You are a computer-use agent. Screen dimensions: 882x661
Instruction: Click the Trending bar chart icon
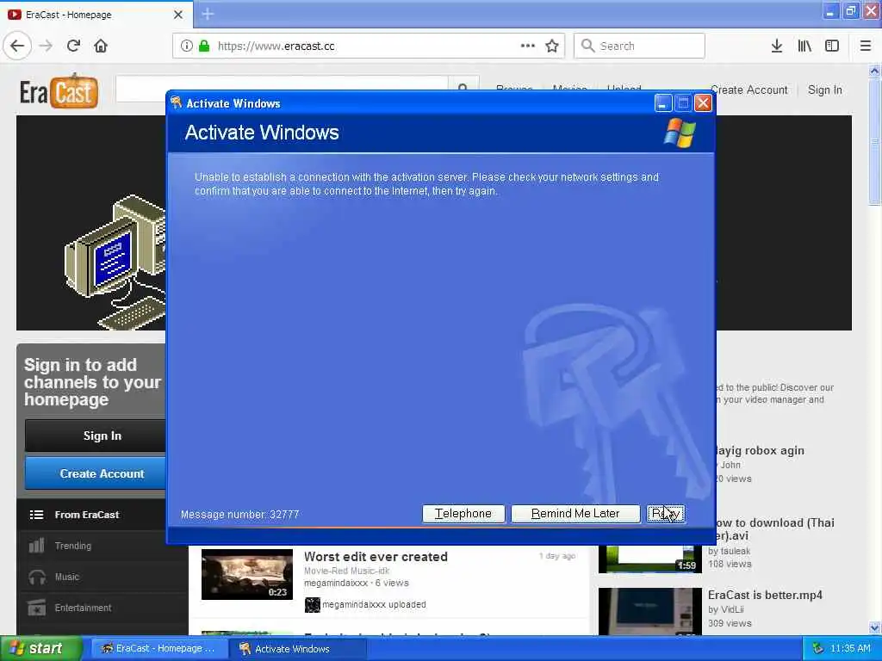pos(36,545)
